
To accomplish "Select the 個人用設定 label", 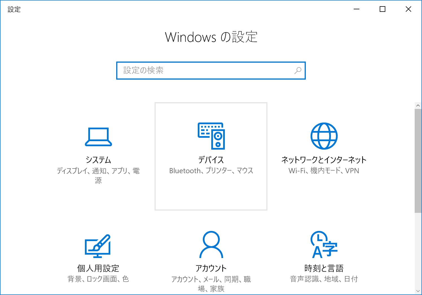I will point(98,268).
